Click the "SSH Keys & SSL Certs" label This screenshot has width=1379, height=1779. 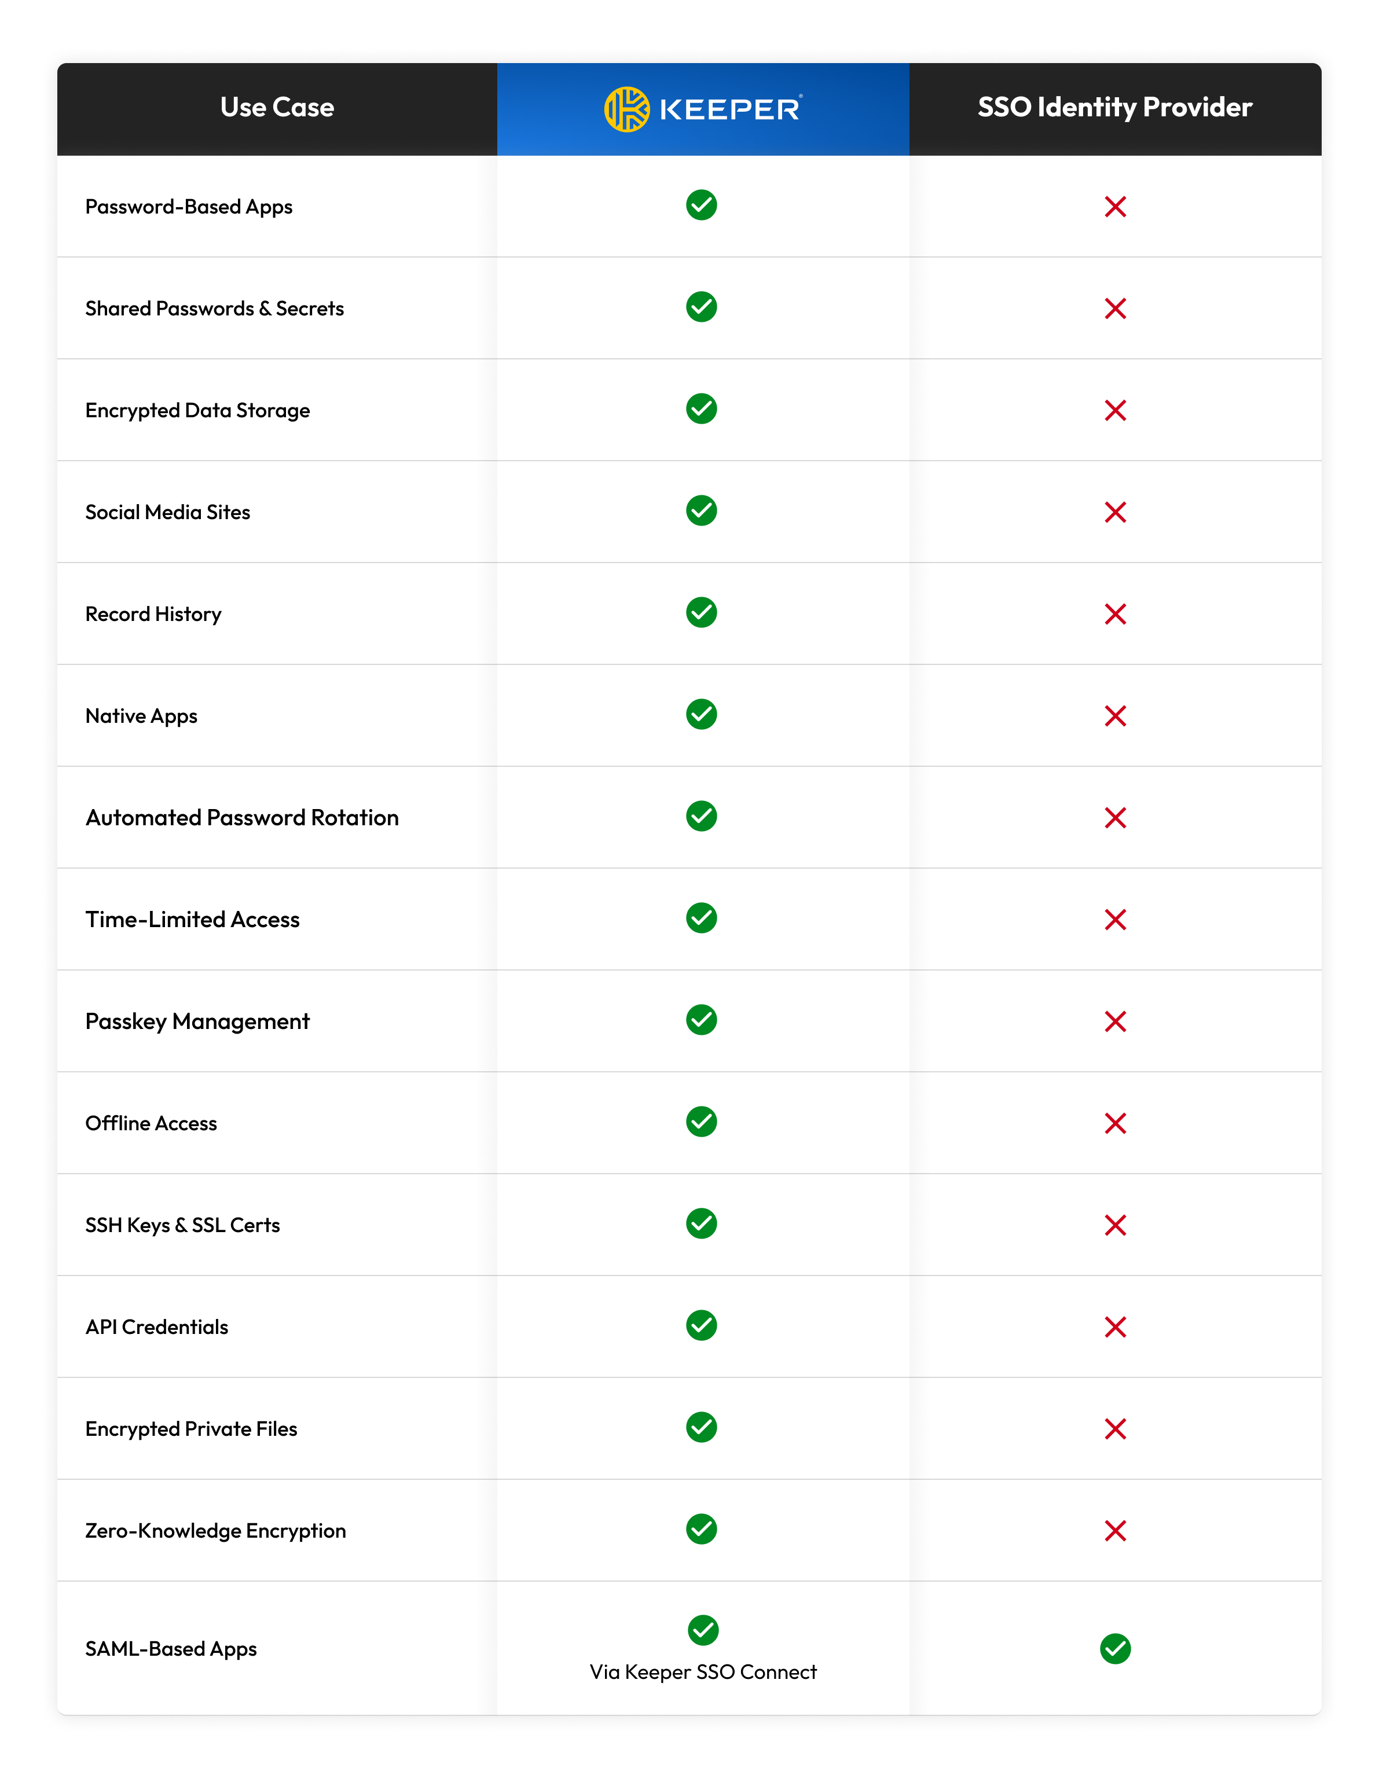coord(182,1225)
